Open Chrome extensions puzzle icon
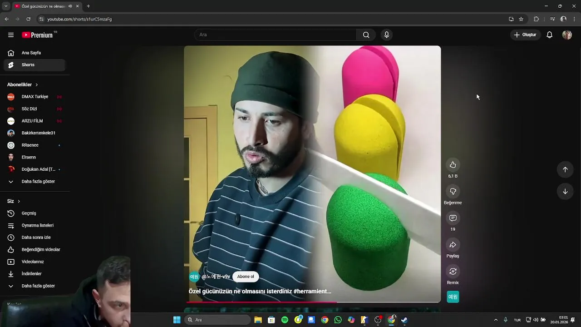 pyautogui.click(x=536, y=19)
